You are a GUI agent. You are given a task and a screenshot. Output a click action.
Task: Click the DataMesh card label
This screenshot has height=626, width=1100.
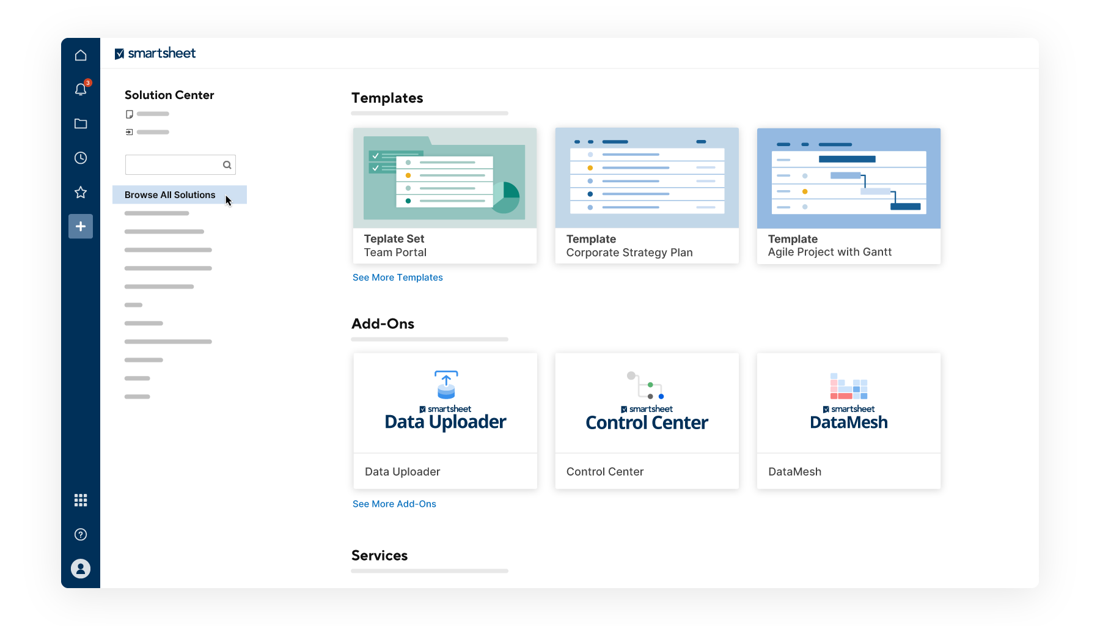coord(795,471)
